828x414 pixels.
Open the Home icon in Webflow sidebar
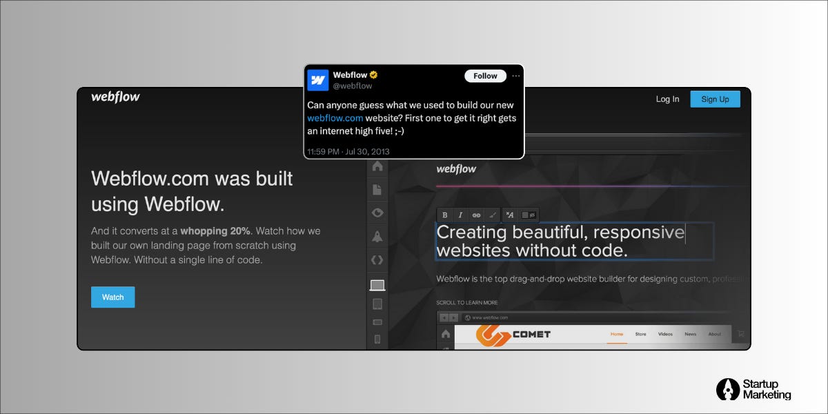[377, 166]
